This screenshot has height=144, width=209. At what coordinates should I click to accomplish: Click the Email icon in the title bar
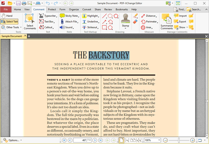point(30,3)
